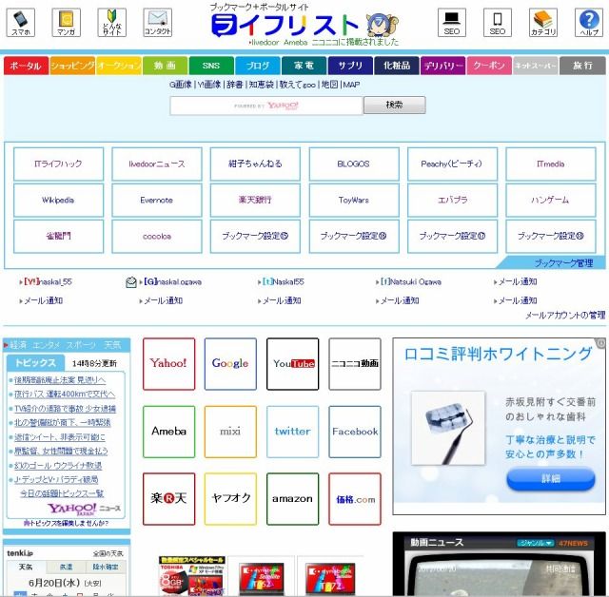Screen dimensions: 609x597
Task: Open the BLOGOS bookmark
Action: click(x=354, y=164)
